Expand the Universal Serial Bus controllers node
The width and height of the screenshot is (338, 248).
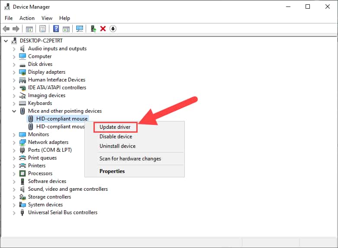(14, 212)
